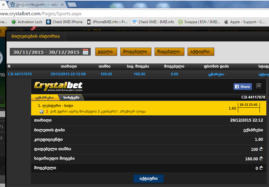Screen dimensions: 269x187
Task: Click the soccer ball icon in bet row
Action: pyautogui.click(x=42, y=112)
